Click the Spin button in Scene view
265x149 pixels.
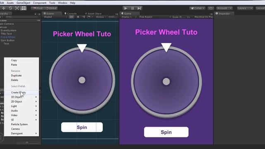[x=82, y=127]
